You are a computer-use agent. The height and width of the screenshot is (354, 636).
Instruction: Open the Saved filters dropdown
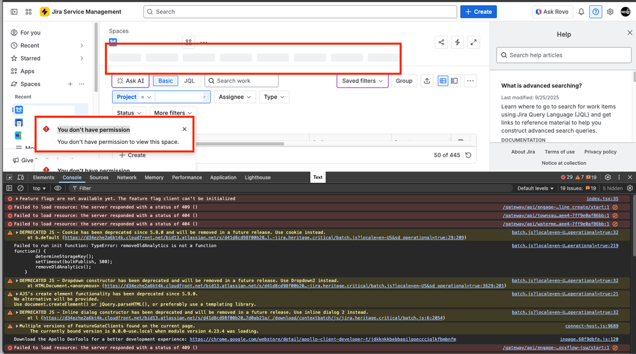362,81
